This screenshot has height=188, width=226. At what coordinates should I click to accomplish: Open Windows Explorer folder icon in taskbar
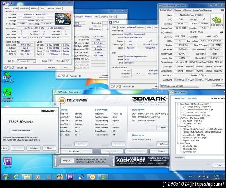tap(27, 177)
